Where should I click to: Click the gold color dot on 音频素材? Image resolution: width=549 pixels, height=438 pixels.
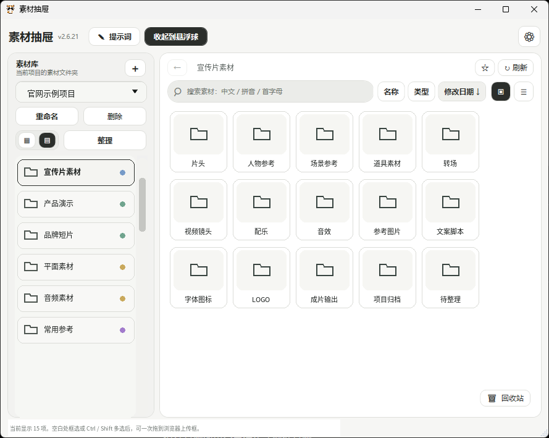pos(122,298)
